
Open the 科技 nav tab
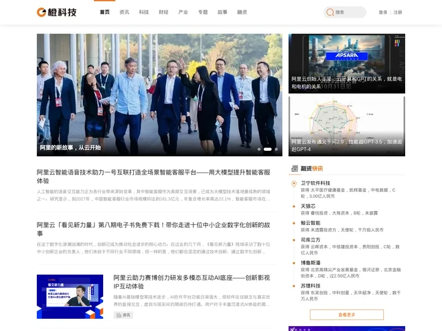pyautogui.click(x=144, y=12)
